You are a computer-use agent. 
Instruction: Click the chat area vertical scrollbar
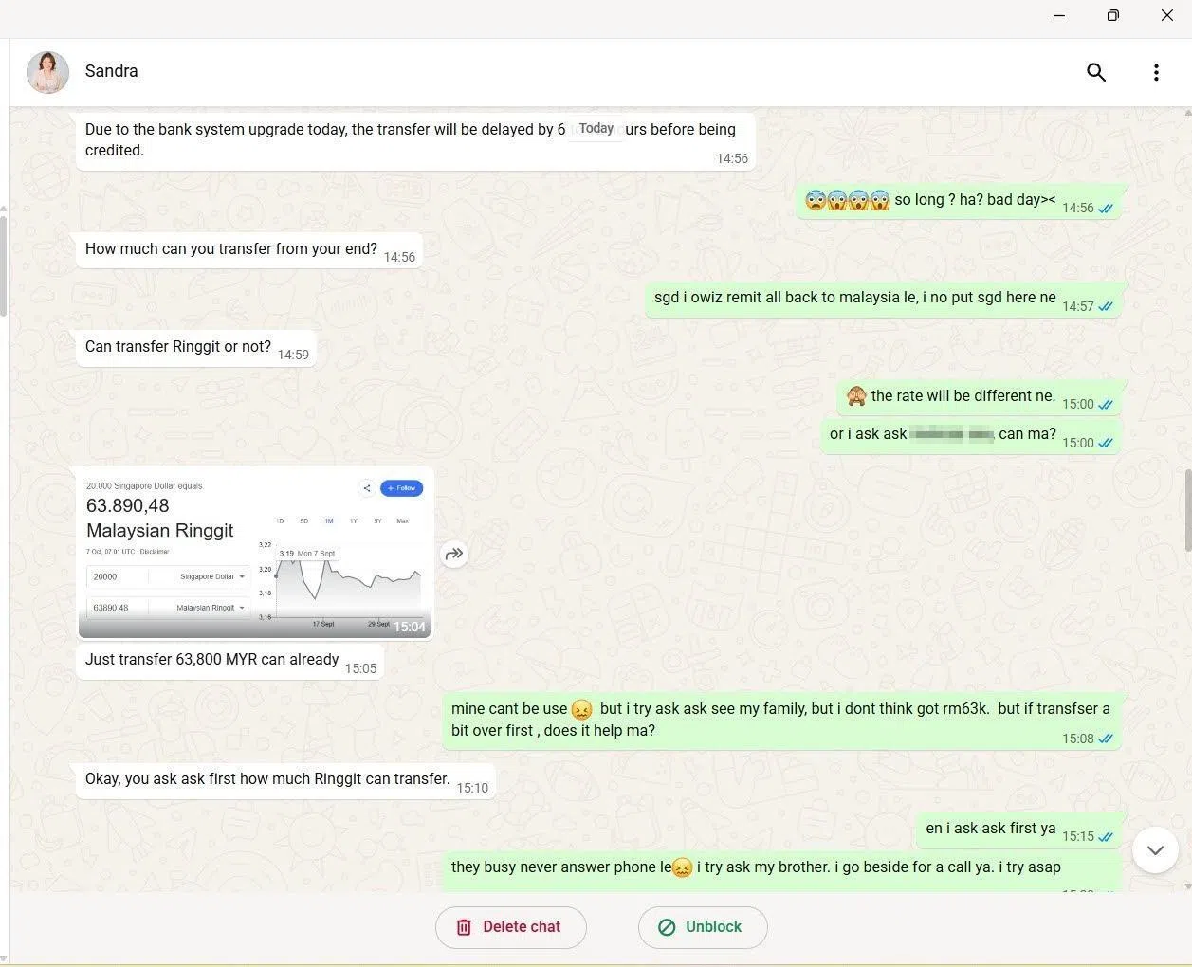(x=1187, y=509)
